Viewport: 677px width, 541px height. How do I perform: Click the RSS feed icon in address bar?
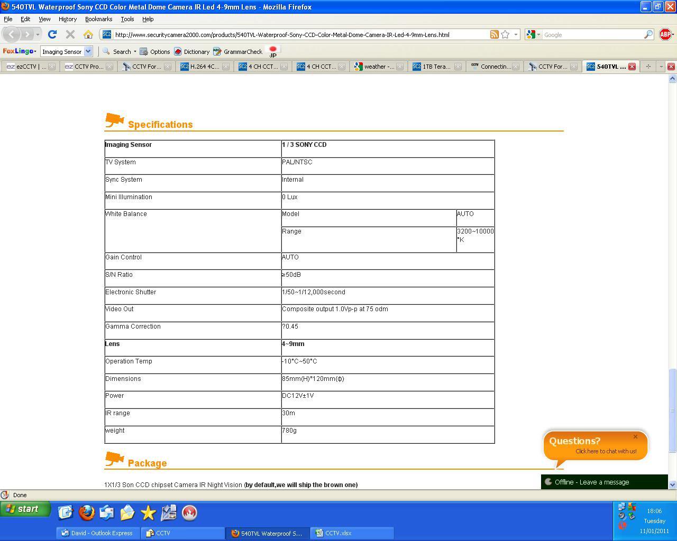pos(494,34)
